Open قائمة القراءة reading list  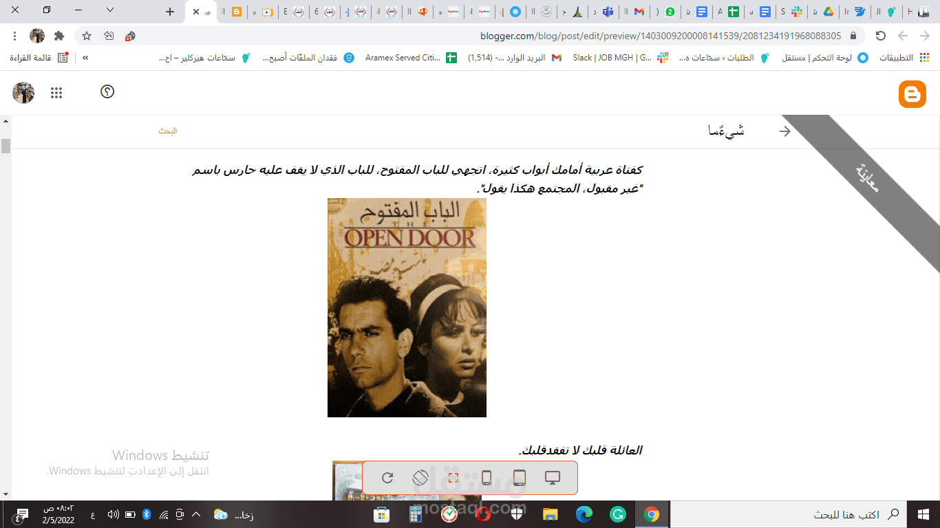(39, 58)
